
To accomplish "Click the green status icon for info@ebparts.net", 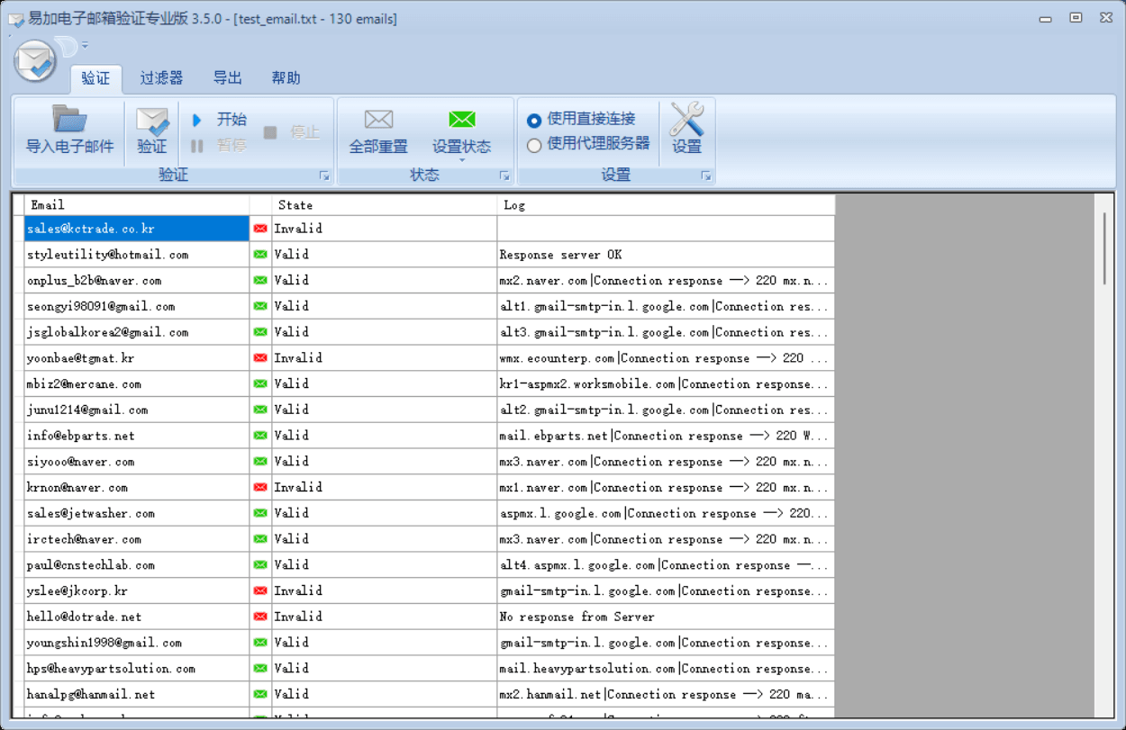I will click(x=260, y=436).
